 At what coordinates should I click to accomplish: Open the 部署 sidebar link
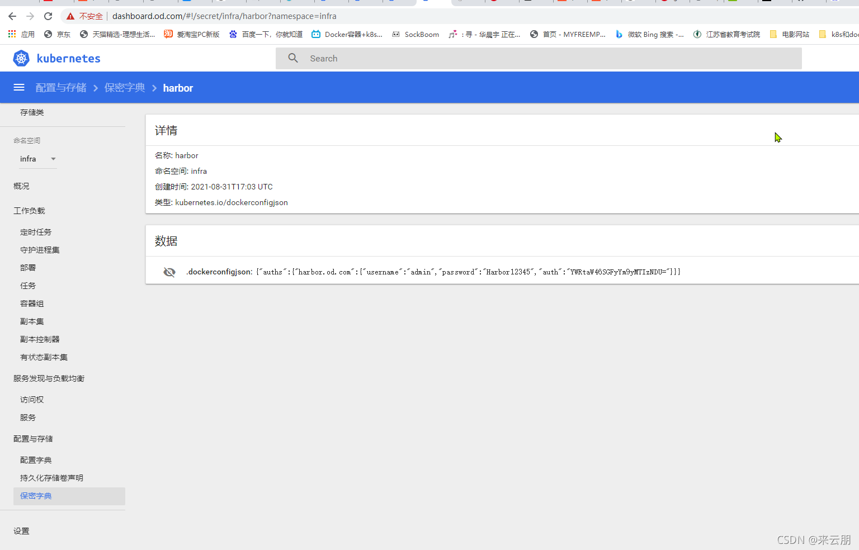pos(27,267)
